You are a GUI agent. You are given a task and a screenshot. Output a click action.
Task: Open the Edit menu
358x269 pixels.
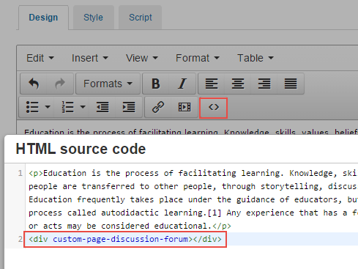tap(40, 58)
